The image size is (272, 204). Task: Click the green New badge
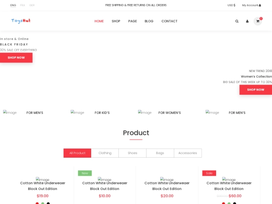pos(85,173)
